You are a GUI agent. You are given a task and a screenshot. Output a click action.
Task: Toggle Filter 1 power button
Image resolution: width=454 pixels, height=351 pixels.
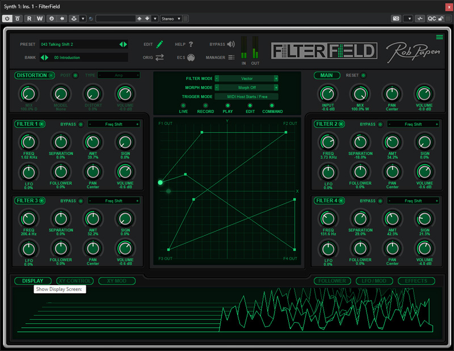[41, 124]
